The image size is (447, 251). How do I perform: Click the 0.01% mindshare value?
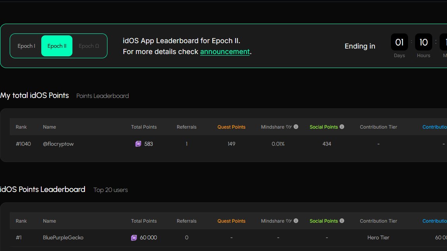pyautogui.click(x=278, y=144)
